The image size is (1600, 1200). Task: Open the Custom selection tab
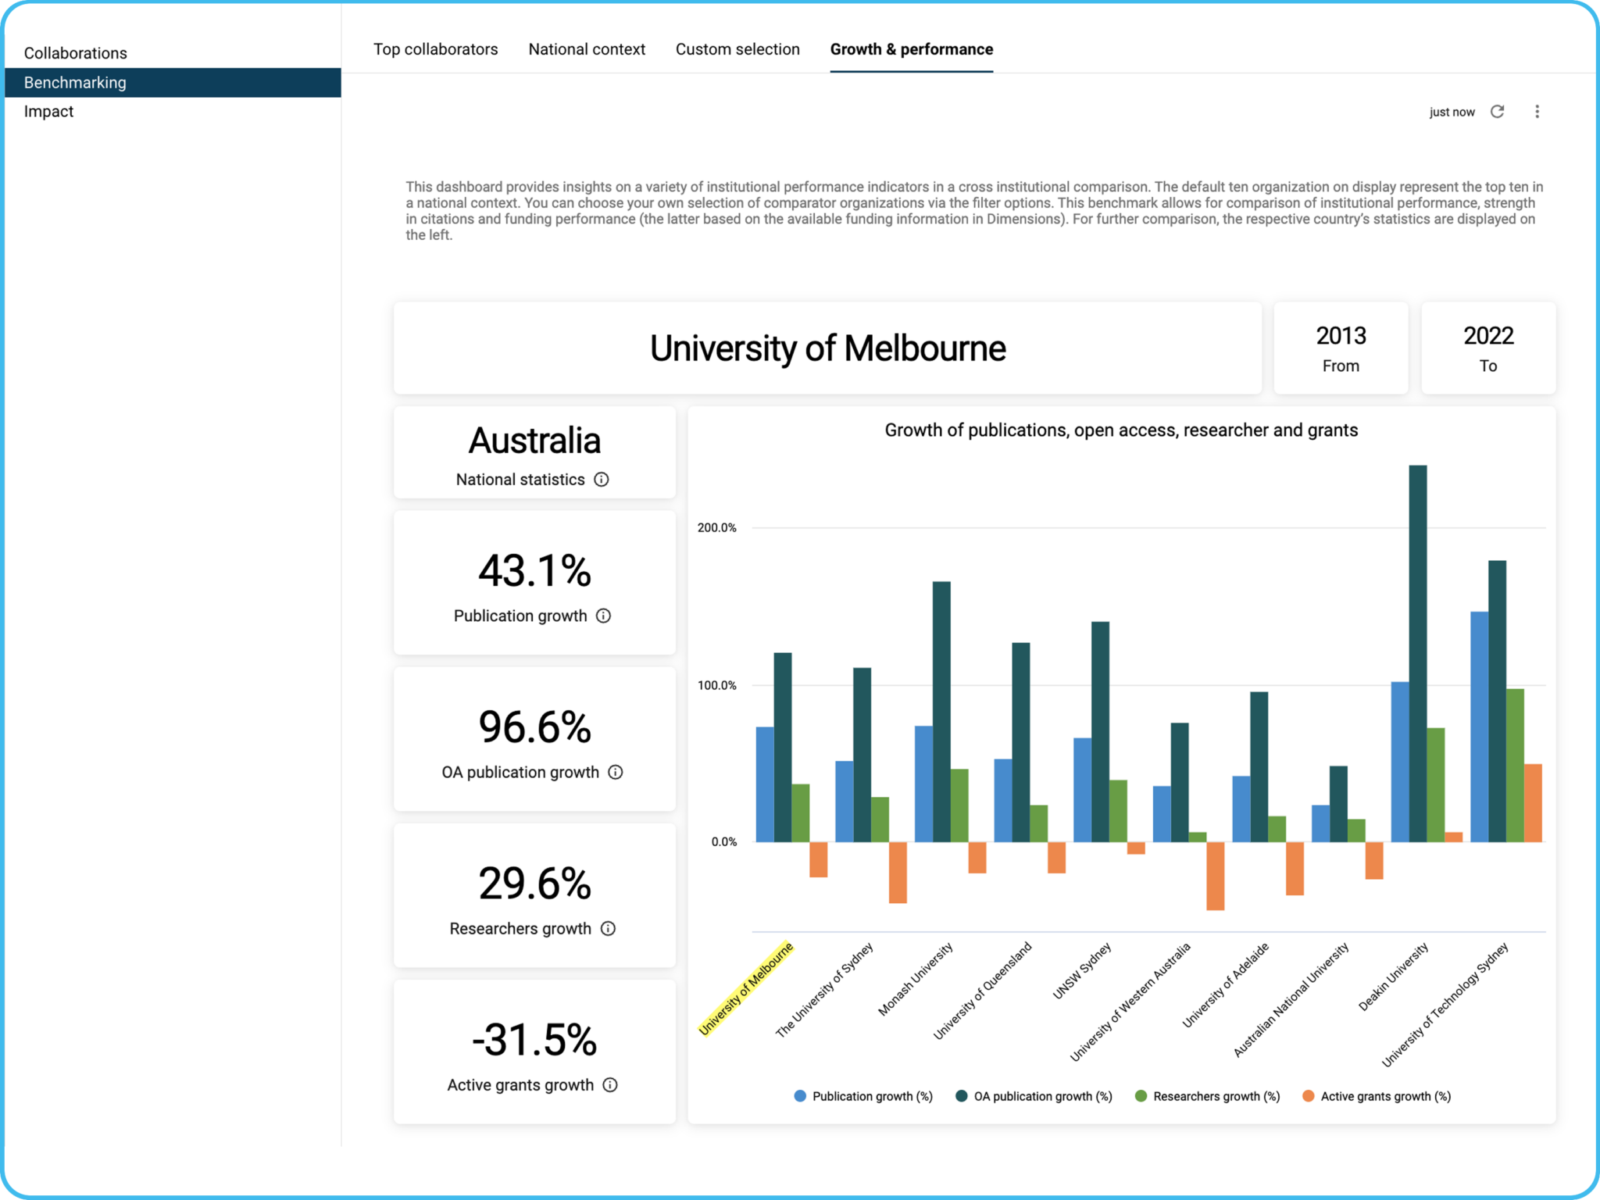pos(737,49)
